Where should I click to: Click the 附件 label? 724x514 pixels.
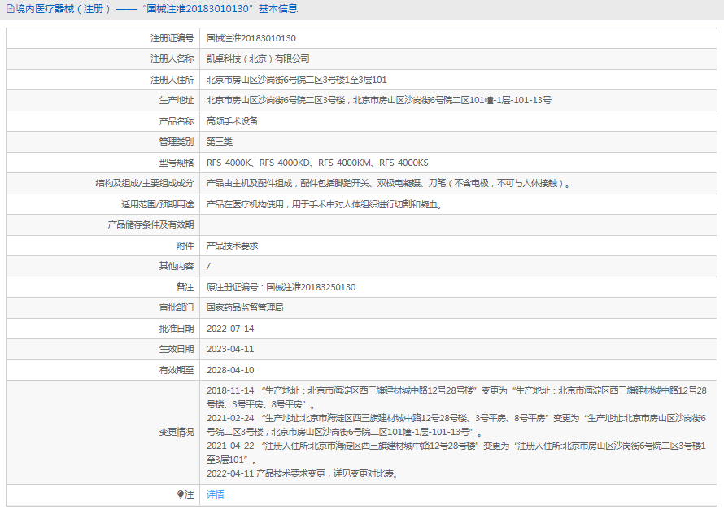point(185,246)
